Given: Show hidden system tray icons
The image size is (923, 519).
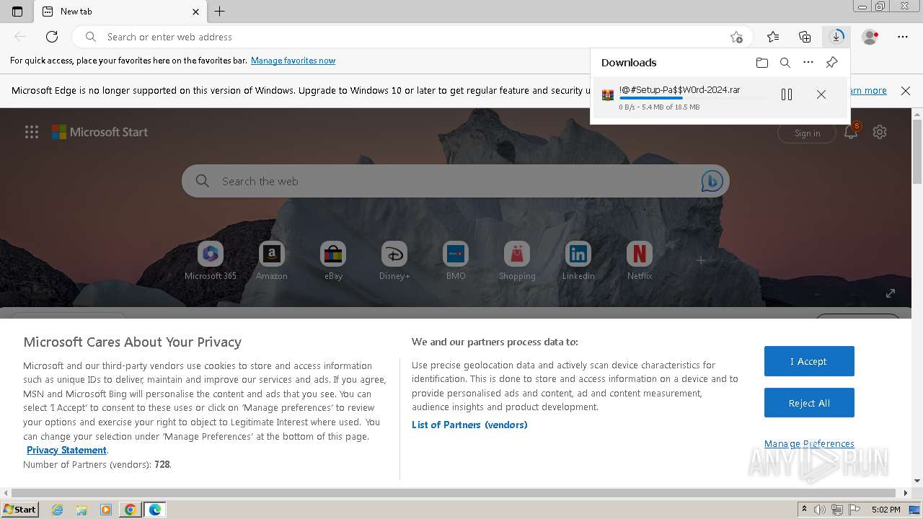Looking at the screenshot, I should click(804, 510).
